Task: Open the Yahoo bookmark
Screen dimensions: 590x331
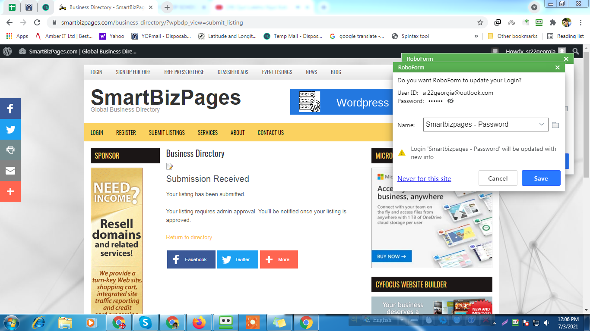Action: [x=112, y=36]
